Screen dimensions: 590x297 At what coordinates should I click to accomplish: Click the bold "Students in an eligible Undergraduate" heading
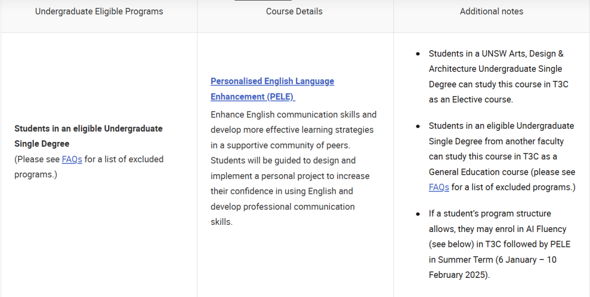[x=88, y=129]
